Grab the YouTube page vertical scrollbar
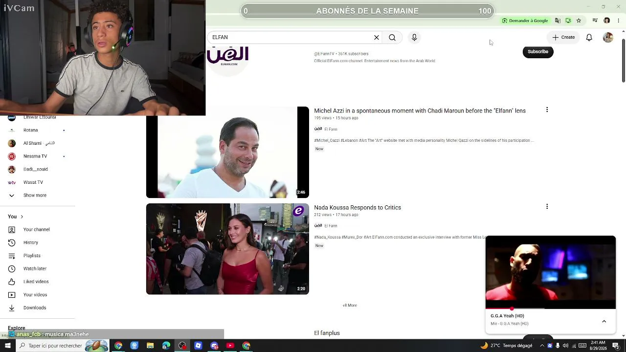 pyautogui.click(x=623, y=61)
